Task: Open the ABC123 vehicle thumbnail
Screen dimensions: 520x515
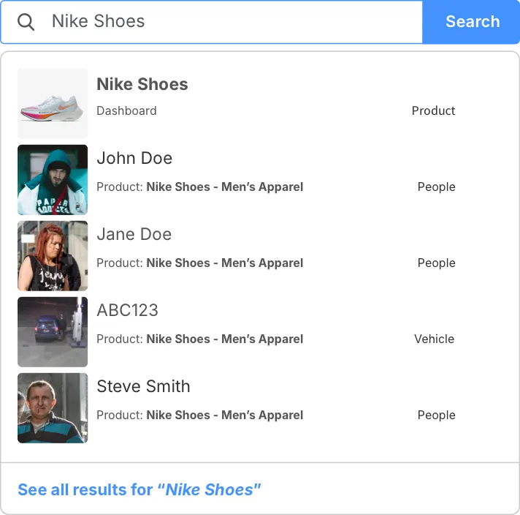Action: [x=53, y=332]
